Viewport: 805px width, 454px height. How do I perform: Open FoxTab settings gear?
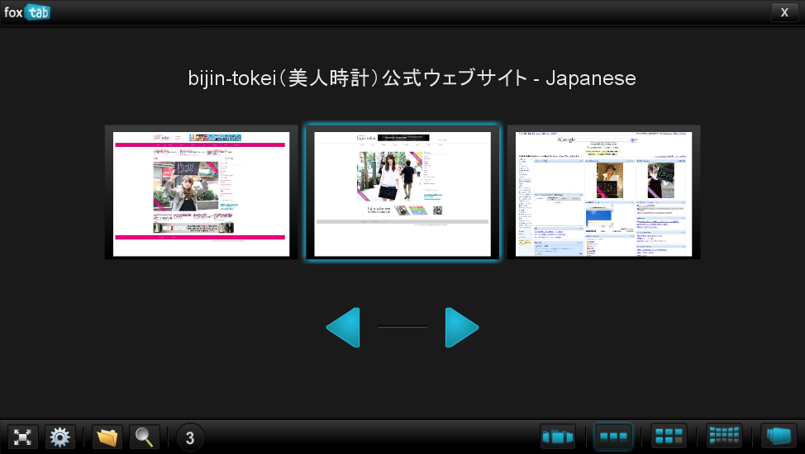click(60, 437)
